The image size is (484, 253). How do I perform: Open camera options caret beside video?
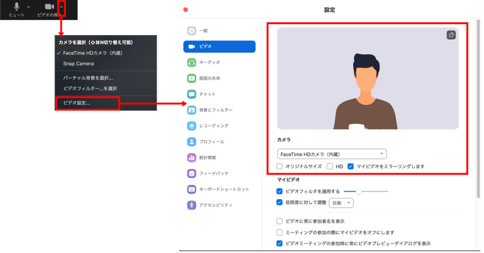tap(62, 7)
